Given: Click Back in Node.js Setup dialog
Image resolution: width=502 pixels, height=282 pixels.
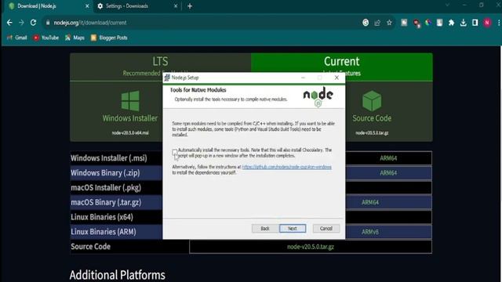Looking at the screenshot, I should (265, 228).
